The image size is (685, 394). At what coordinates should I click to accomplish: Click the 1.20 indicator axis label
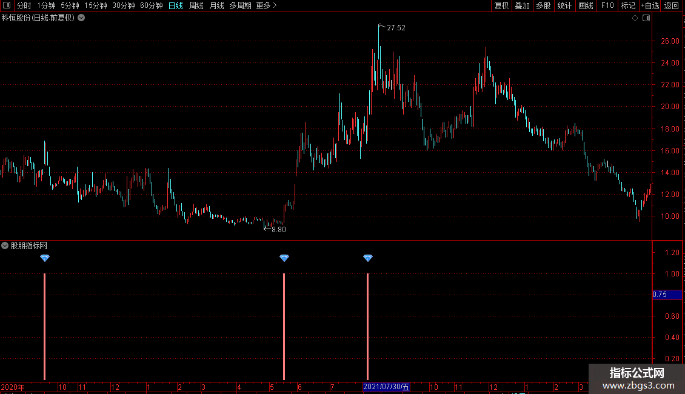[x=672, y=253]
